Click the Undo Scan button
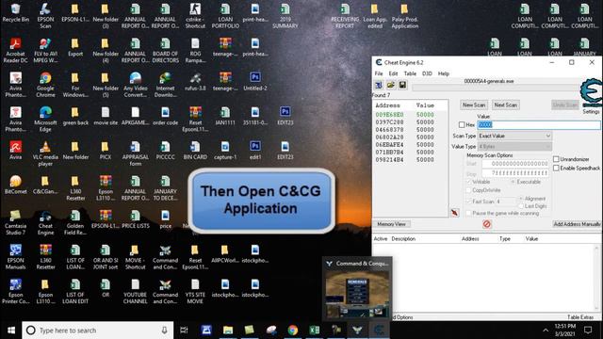Screen dimensions: 603x339 tap(565, 105)
